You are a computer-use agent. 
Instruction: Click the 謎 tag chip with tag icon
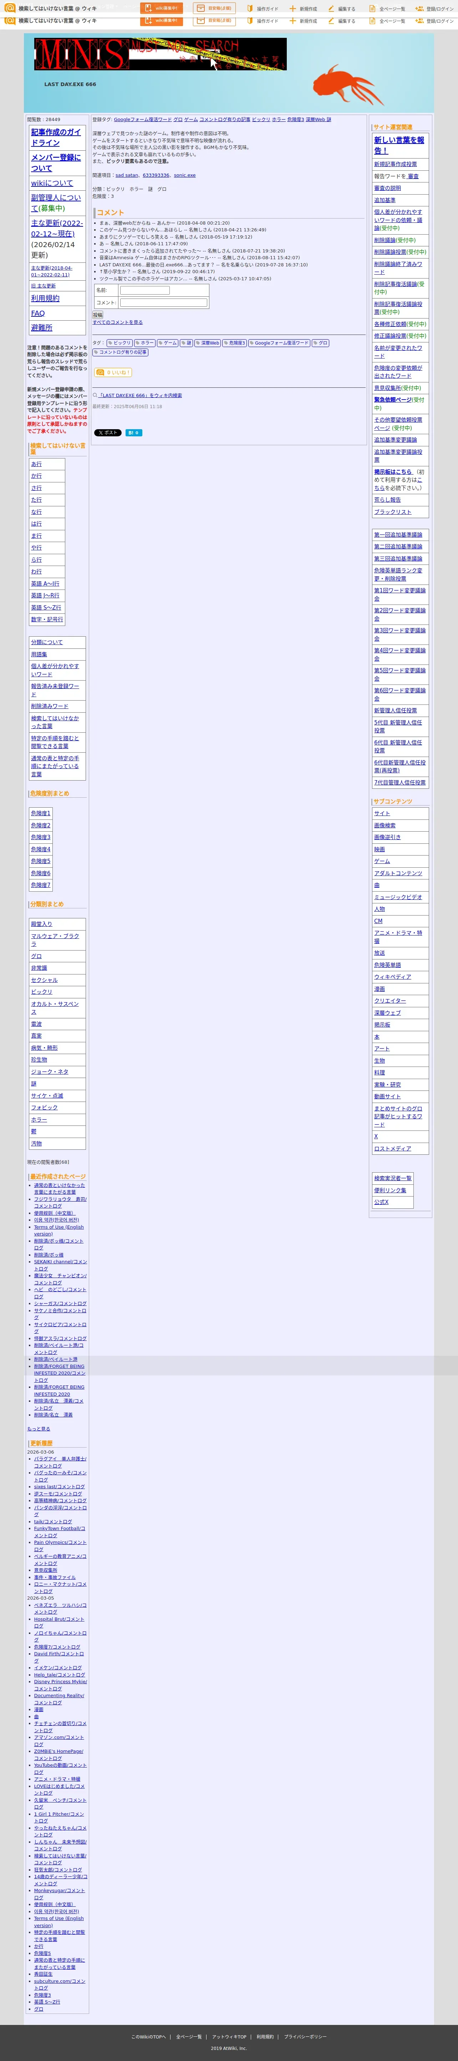coord(187,342)
